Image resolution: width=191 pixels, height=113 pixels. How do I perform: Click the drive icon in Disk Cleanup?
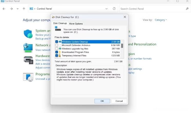pyautogui.click(x=58, y=29)
